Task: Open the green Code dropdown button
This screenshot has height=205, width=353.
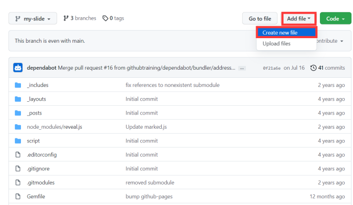Action: [336, 18]
